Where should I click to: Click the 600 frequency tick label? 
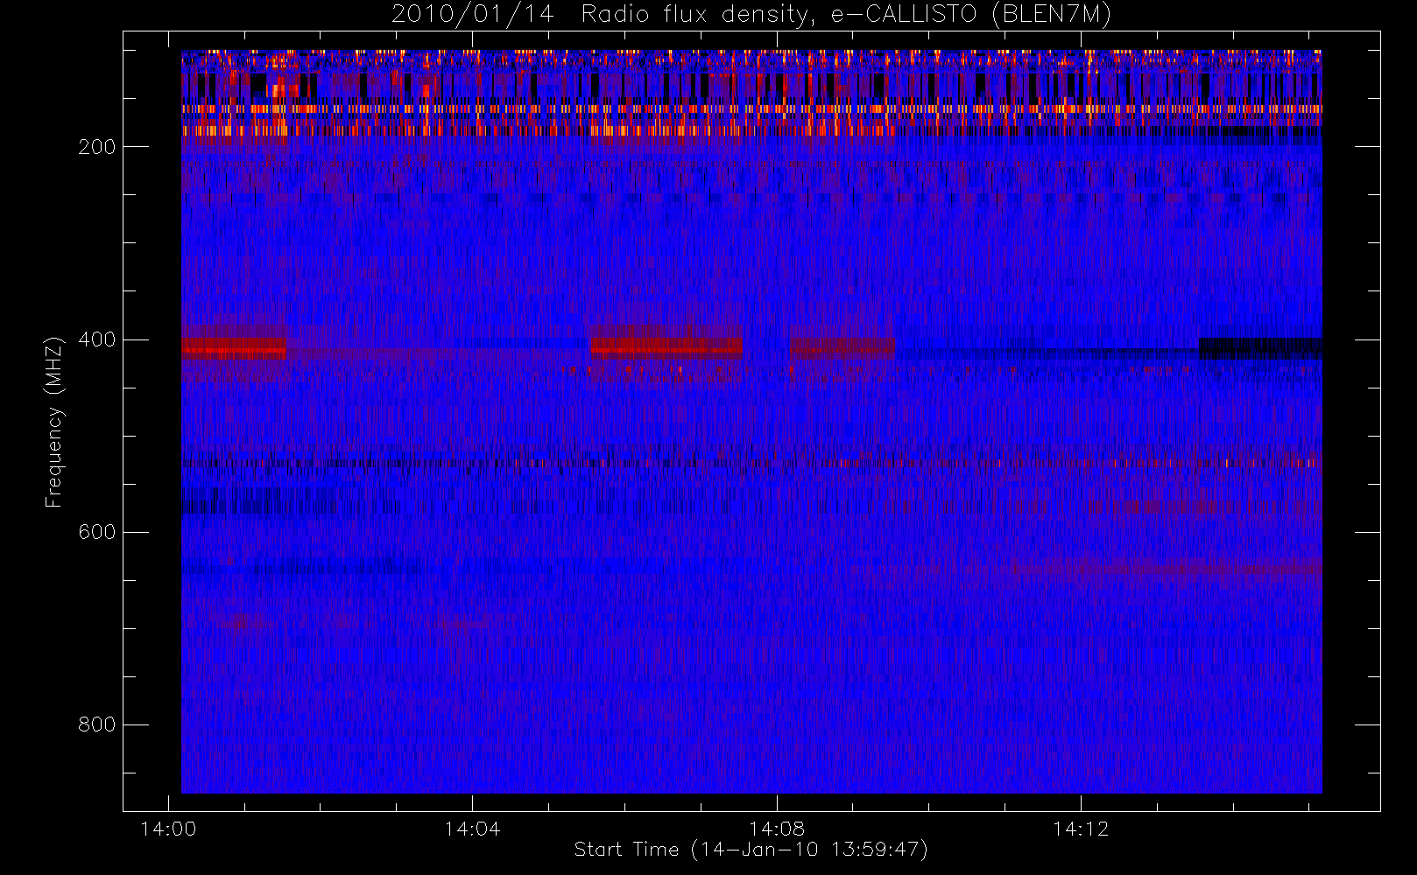tap(96, 532)
